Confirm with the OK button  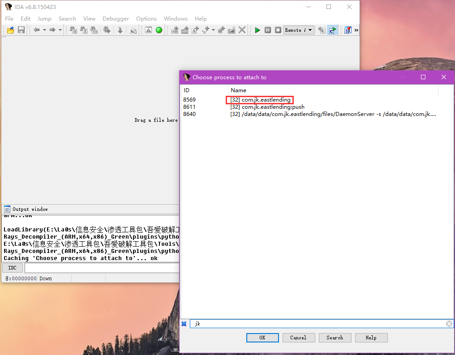pos(262,338)
